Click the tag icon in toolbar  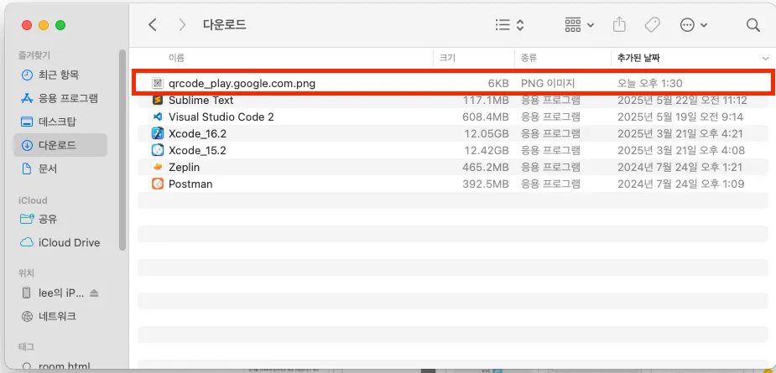point(652,25)
